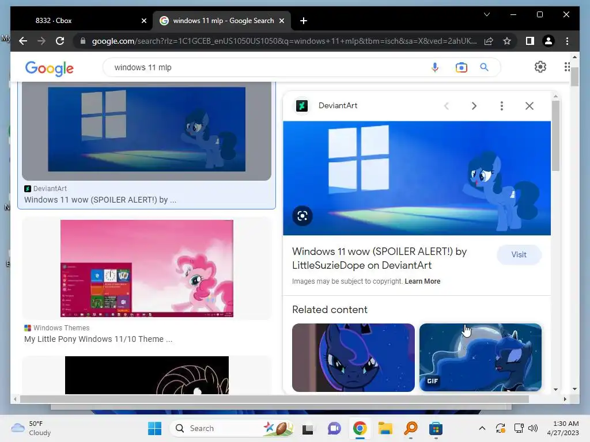Click My Little Pony Windows 11/10 Theme caption

98,339
